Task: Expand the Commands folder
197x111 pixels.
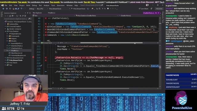Action: (7, 36)
